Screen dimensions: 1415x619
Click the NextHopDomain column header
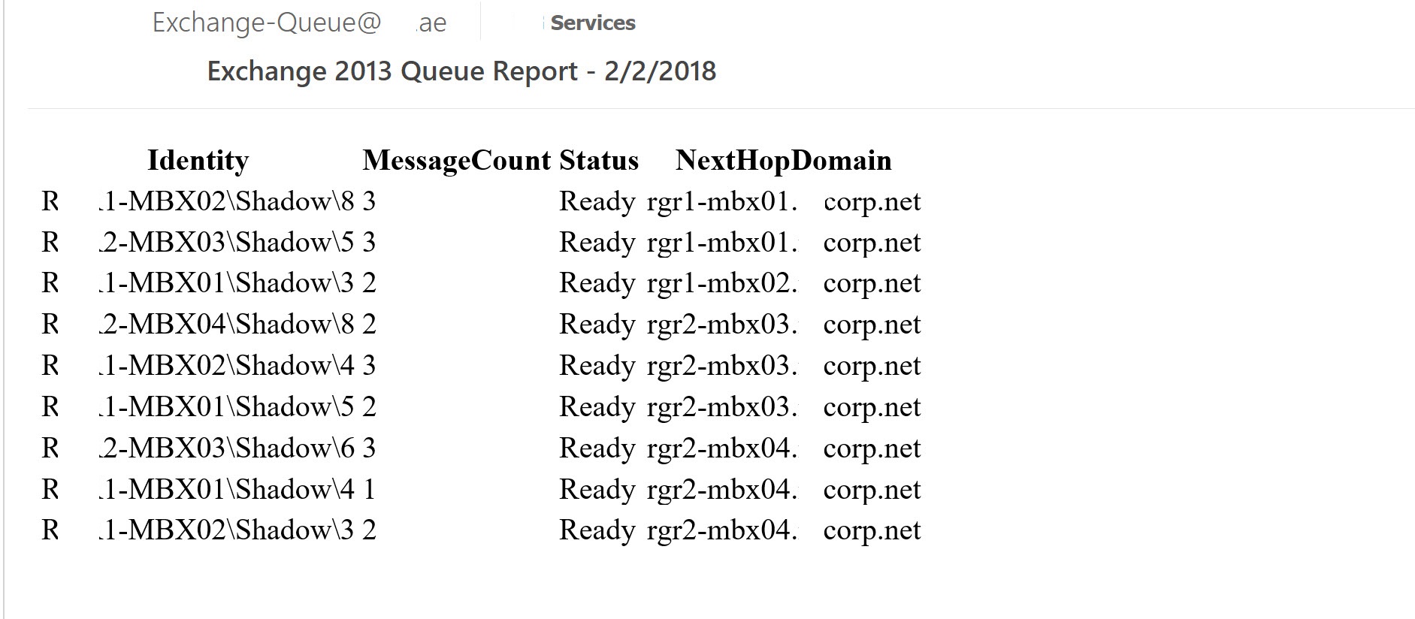[x=784, y=160]
